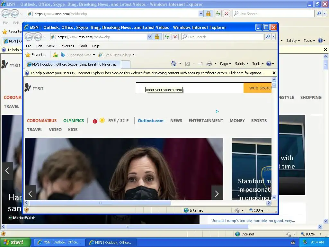Open the Safety dropdown in front window
Image resolution: width=329 pixels, height=247 pixels.
(242, 64)
